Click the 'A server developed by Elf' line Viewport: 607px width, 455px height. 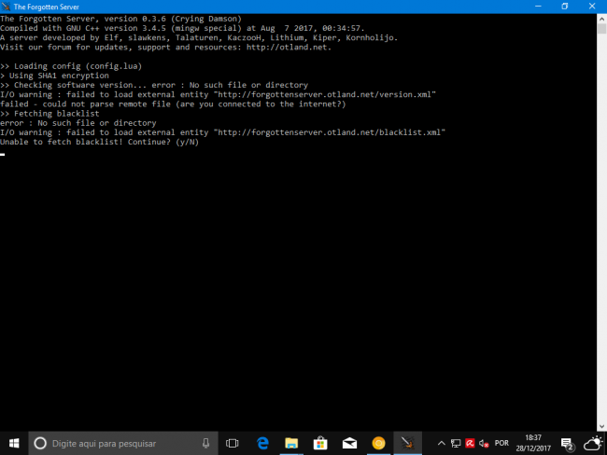click(x=199, y=37)
